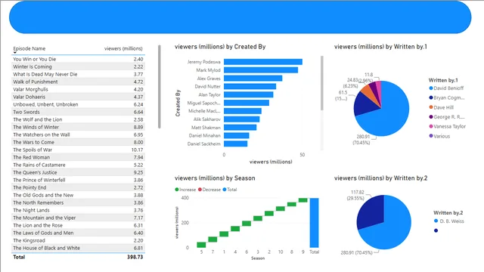484x272 pixels.
Task: Select 'What Is Dead May Never Die' row
Action: pyautogui.click(x=78, y=74)
